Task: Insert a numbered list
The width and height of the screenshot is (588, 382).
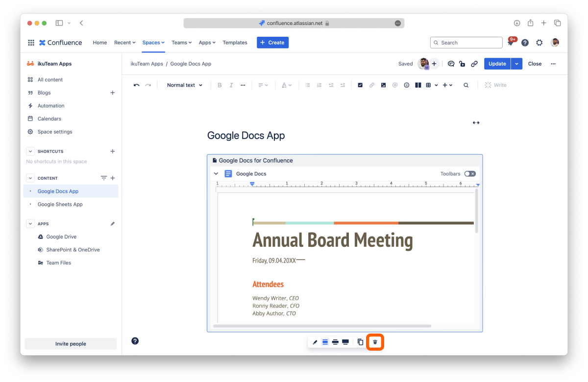Action: click(319, 85)
